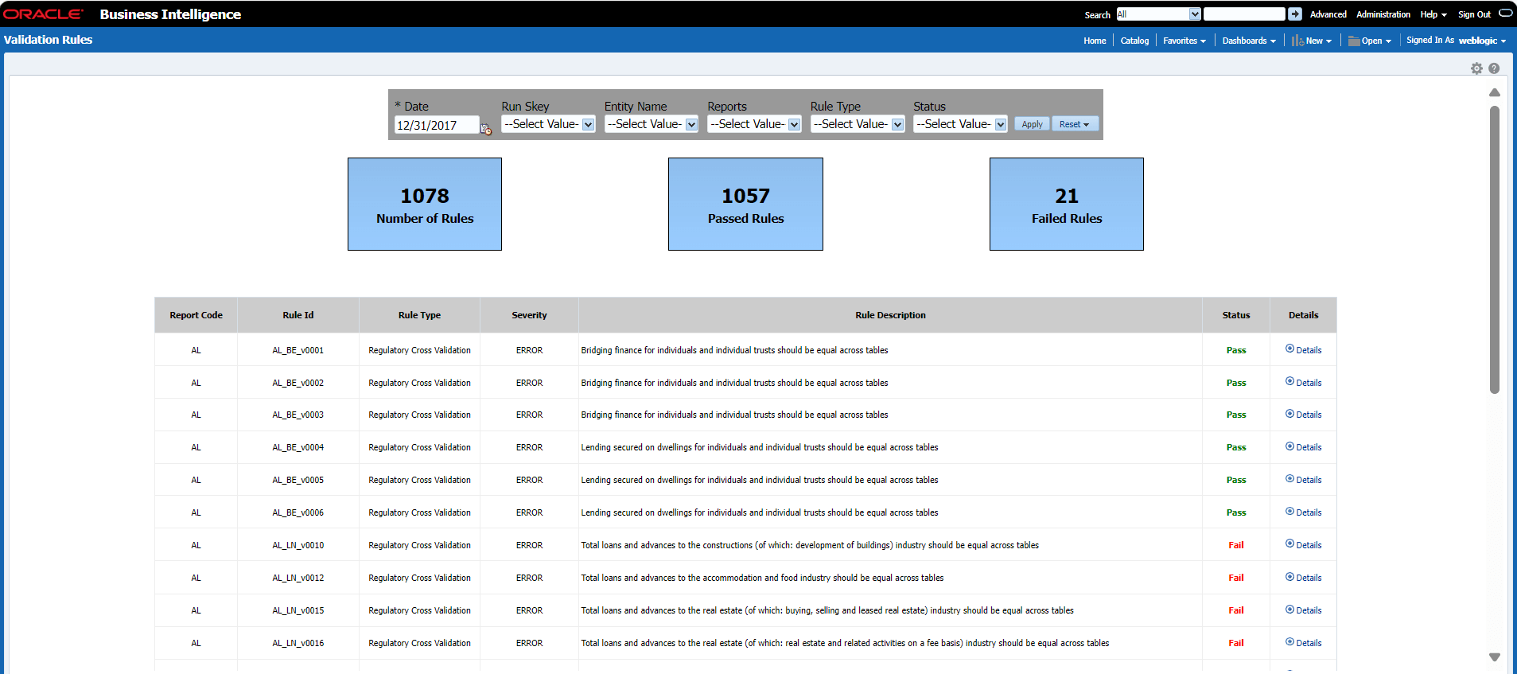Click the Failed Rules tile
The width and height of the screenshot is (1517, 674).
point(1067,204)
